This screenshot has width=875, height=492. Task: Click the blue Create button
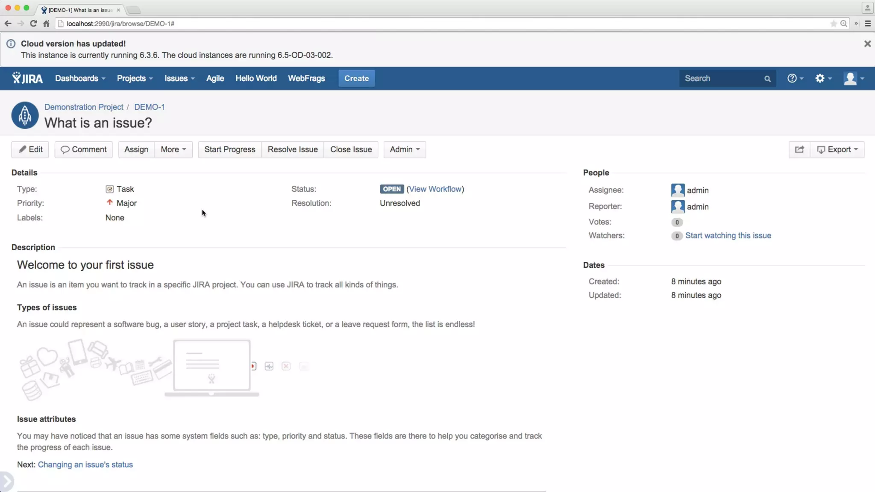coord(356,78)
